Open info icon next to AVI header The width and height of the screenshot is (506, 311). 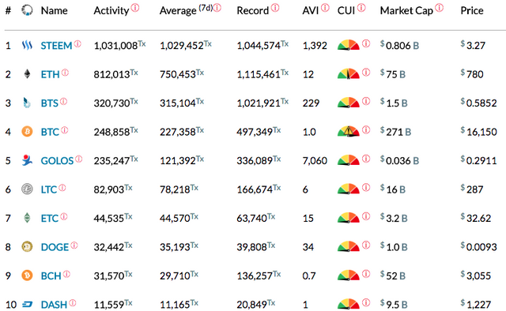point(325,7)
